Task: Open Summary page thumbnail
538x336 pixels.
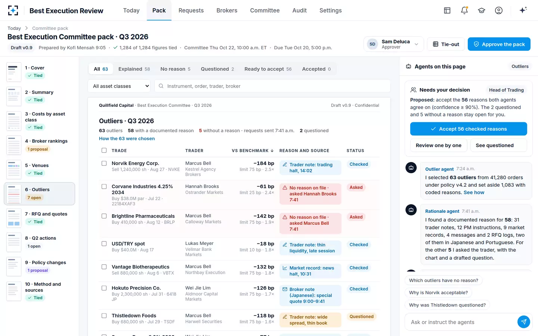Action: 14,96
